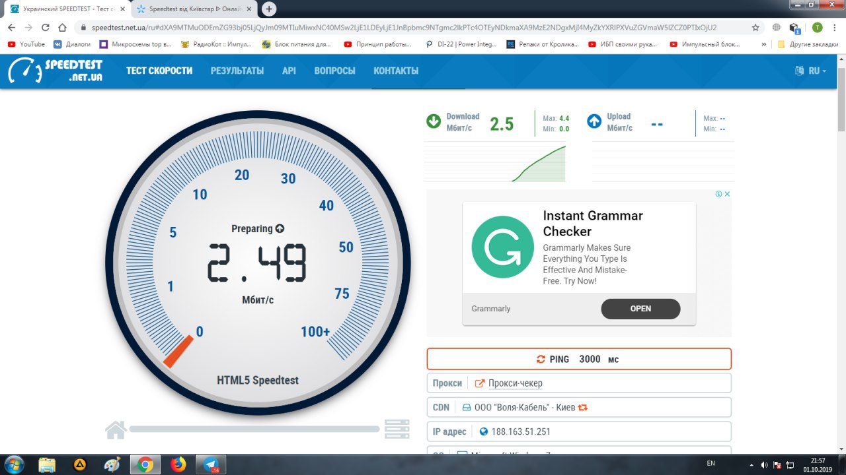
Task: Click the CDN server computer icon
Action: tap(466, 408)
